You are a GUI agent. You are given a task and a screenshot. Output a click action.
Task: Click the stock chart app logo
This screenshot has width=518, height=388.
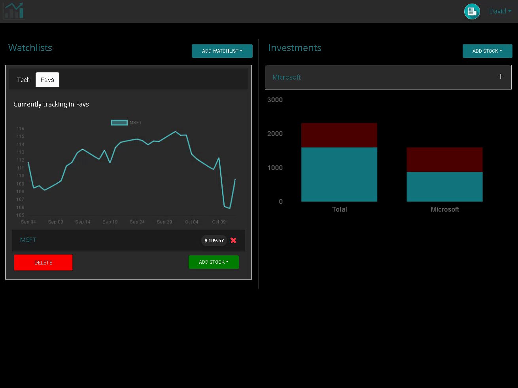pos(13,11)
